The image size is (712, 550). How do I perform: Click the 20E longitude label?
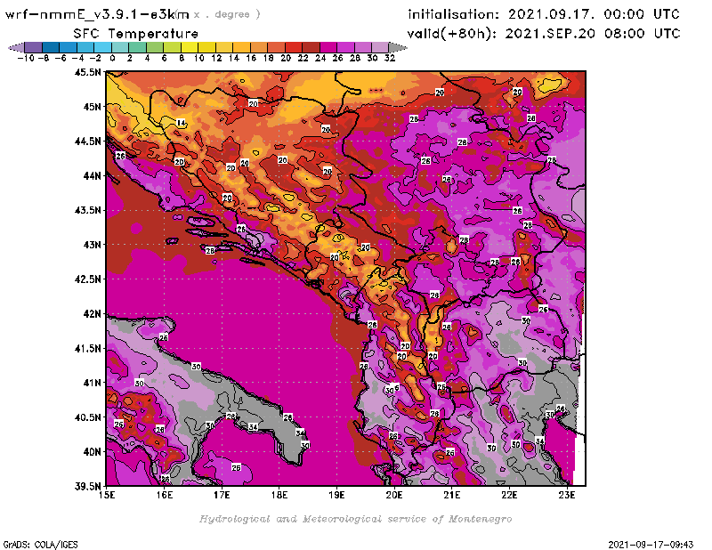coord(394,495)
